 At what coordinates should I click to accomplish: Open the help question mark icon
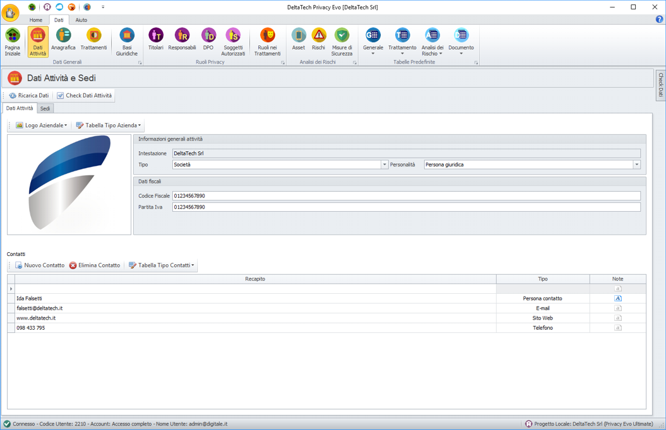tap(659, 19)
